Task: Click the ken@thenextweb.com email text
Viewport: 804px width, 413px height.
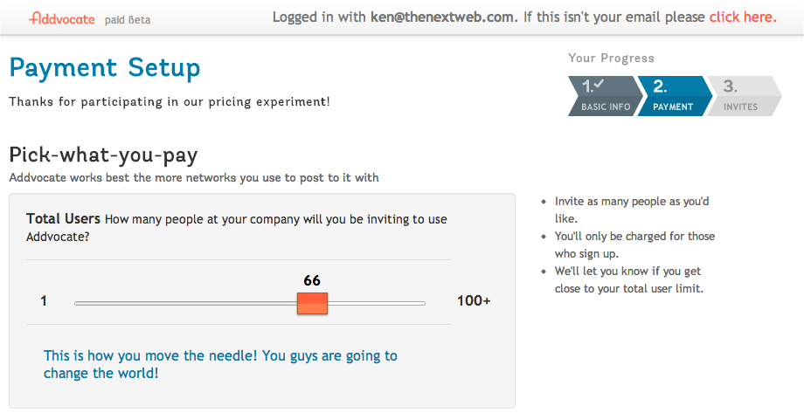Action: 442,17
